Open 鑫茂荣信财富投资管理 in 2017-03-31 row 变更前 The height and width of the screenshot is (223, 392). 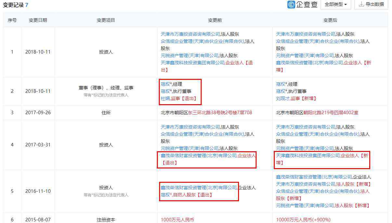pyautogui.click(x=199, y=155)
